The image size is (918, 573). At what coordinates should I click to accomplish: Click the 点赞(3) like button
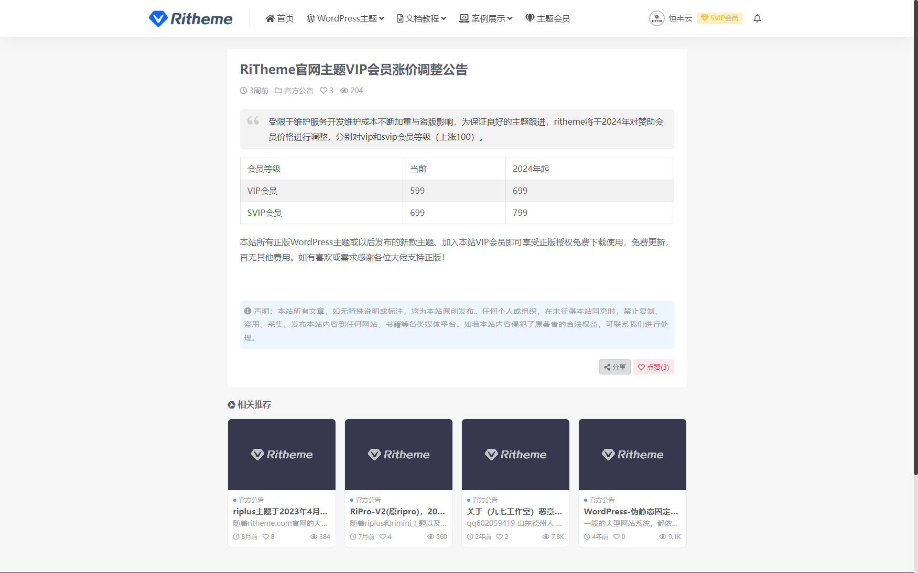[653, 367]
